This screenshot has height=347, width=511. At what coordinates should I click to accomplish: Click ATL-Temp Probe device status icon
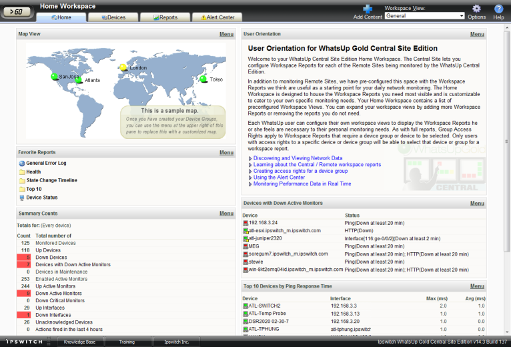click(245, 314)
